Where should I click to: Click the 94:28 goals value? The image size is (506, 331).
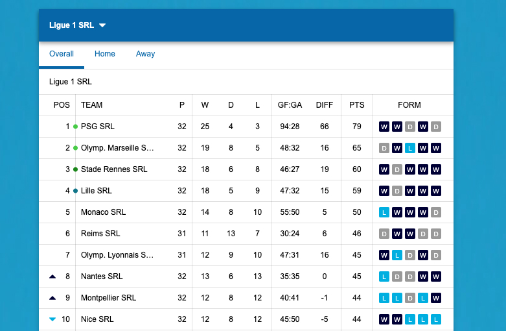click(290, 127)
